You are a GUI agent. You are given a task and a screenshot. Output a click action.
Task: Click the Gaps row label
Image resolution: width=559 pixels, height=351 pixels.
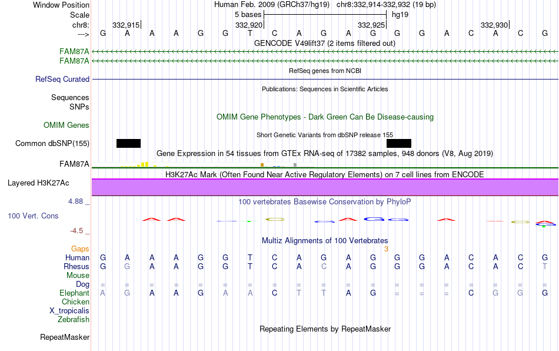pos(80,249)
